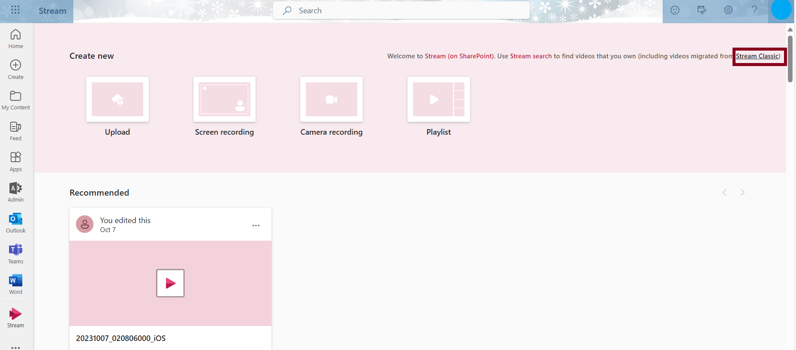Start a Camera recording

pyautogui.click(x=331, y=100)
